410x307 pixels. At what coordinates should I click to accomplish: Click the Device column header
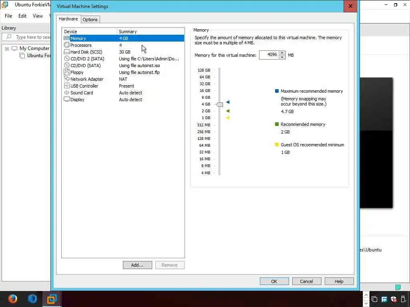[89, 32]
